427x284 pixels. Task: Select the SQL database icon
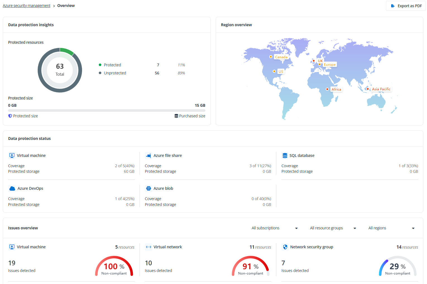click(x=285, y=155)
